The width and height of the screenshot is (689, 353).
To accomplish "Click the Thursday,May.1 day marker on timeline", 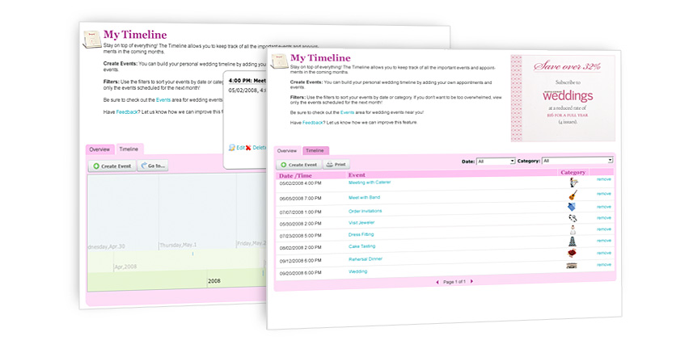I will point(178,245).
